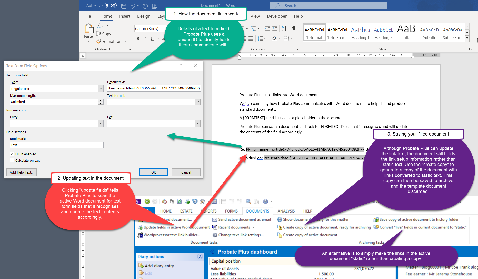Switch to the ANALYSIS tab in Probate Plus

pos(286,211)
